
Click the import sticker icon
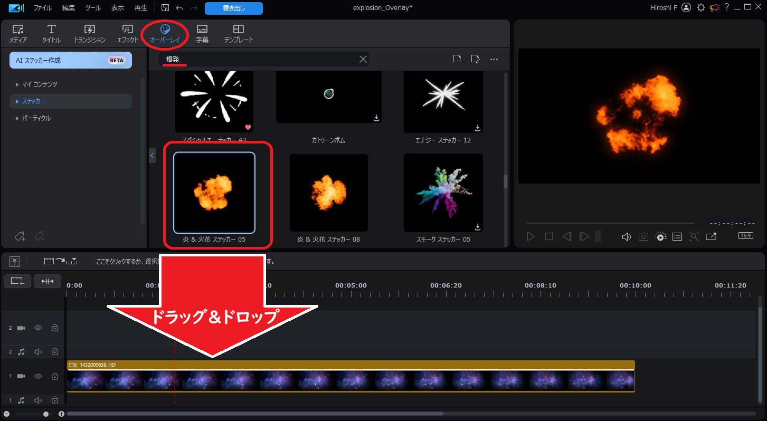point(457,59)
